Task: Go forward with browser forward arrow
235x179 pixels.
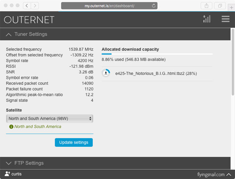Action: 35,6
